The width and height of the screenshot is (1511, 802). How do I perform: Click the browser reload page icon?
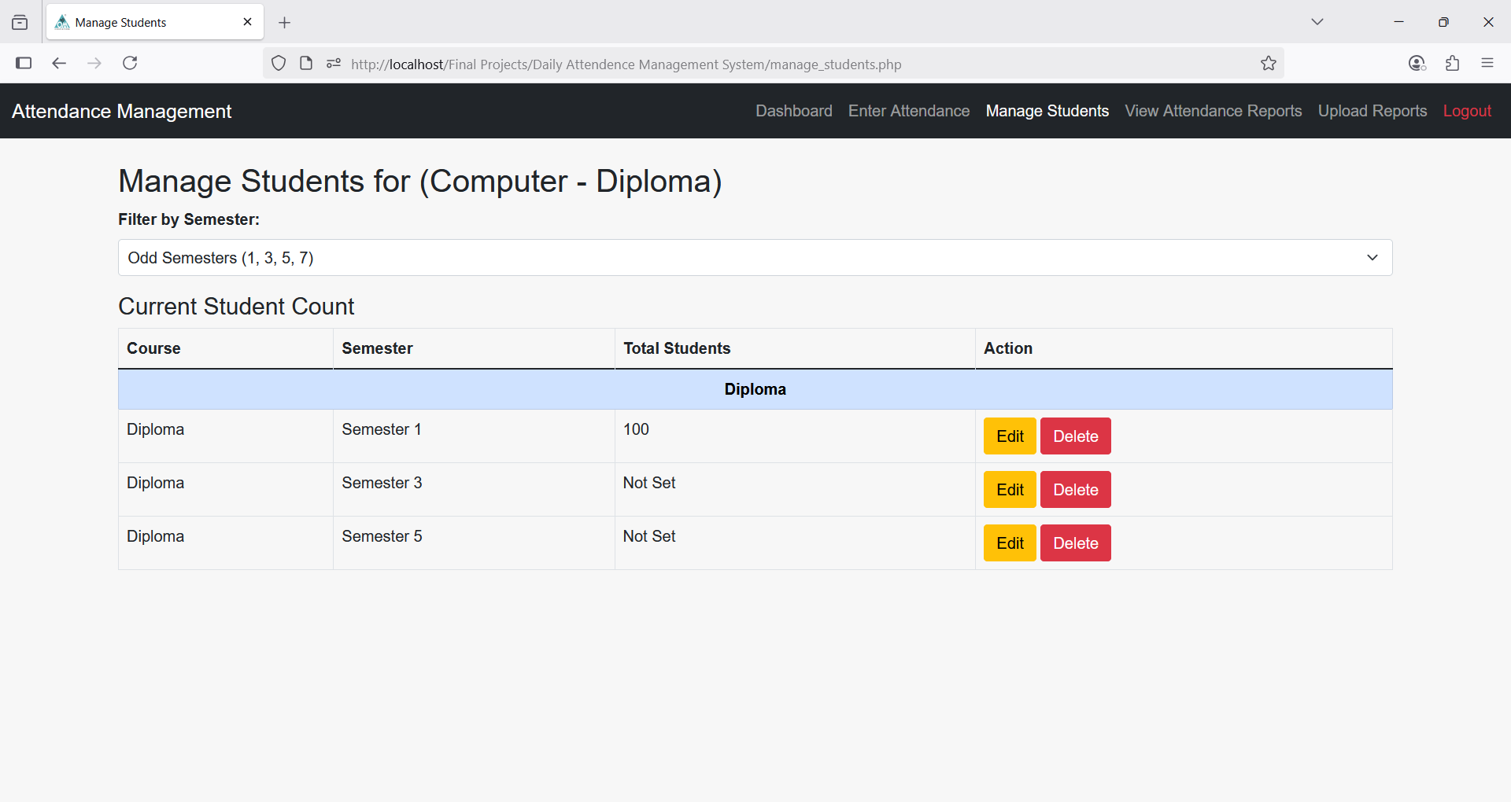130,64
